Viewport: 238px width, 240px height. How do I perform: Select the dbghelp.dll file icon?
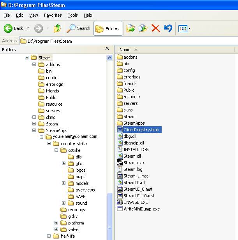[x=120, y=143]
